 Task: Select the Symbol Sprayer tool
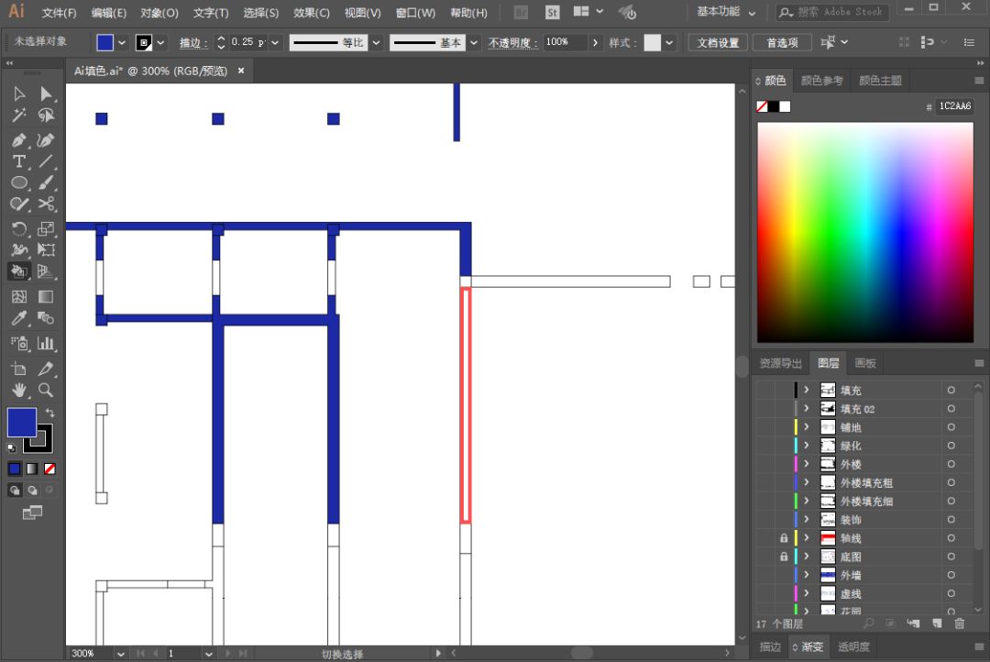pos(19,343)
